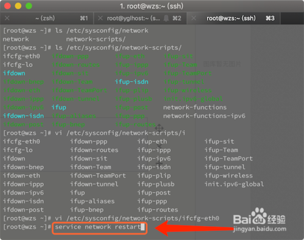The height and width of the screenshot is (240, 304).
Task: Click the cyan "ifup" entry
Action: 59,108
